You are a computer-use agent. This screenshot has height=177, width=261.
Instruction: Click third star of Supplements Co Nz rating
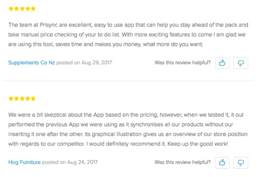click(x=22, y=8)
